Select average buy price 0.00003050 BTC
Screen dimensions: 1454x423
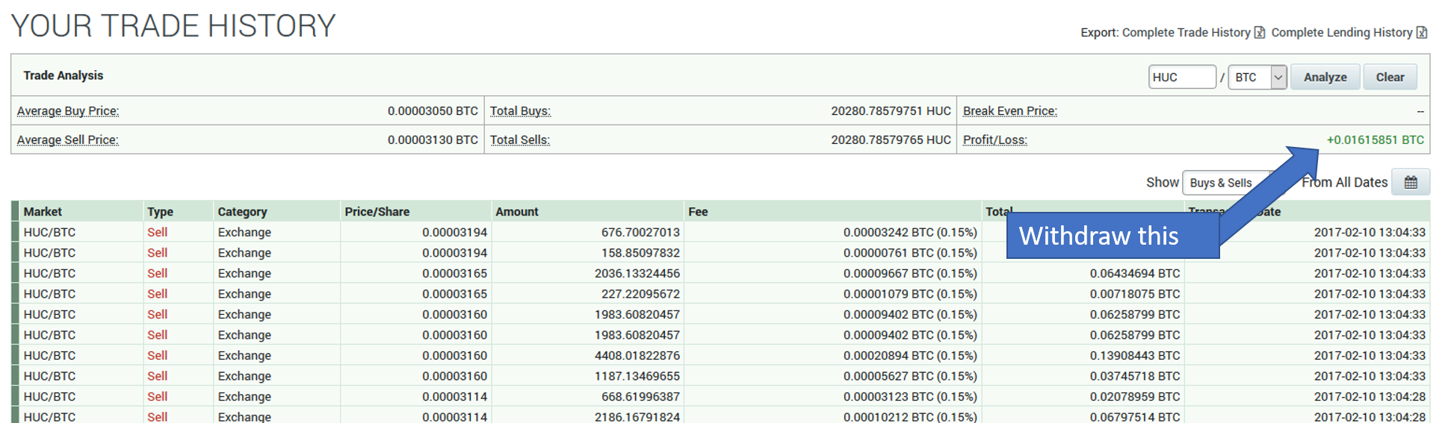point(433,110)
